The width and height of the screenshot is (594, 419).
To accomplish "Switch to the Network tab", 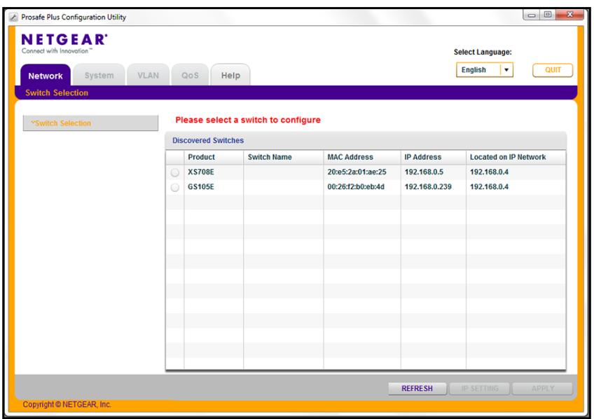I will 46,76.
